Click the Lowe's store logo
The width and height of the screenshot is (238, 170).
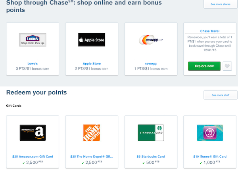[x=33, y=40]
